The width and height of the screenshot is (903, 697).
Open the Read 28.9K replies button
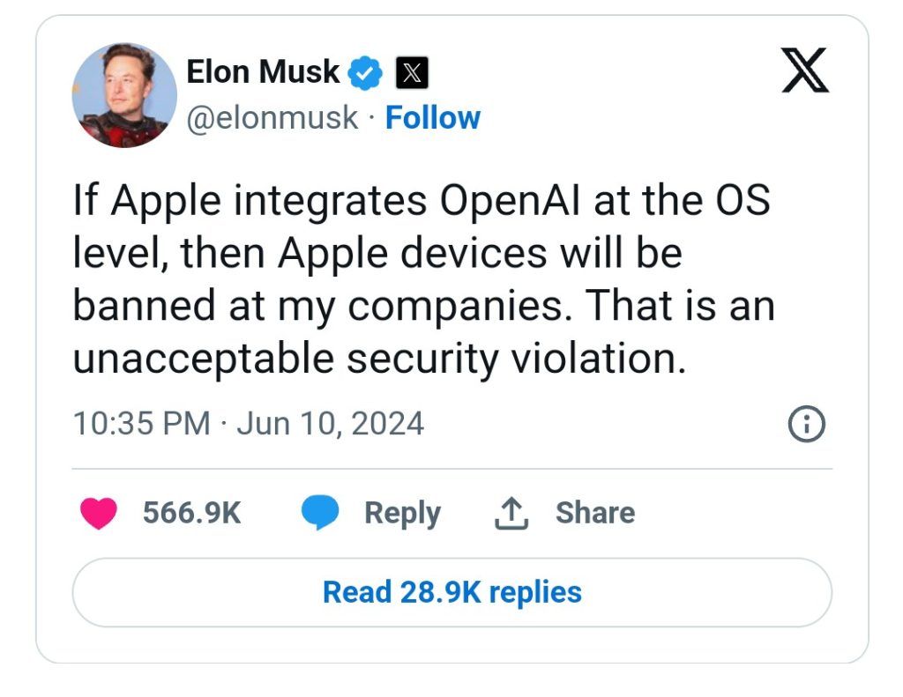click(x=451, y=592)
